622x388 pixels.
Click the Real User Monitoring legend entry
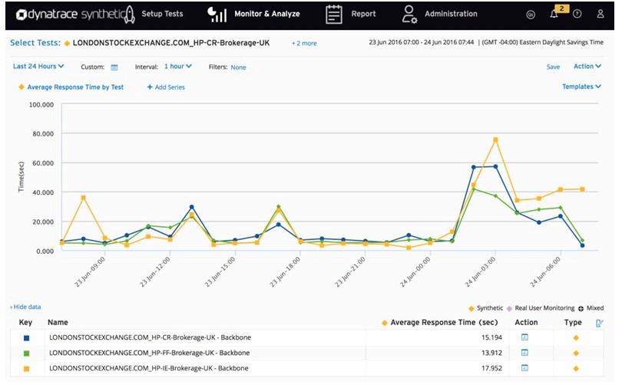tap(541, 308)
